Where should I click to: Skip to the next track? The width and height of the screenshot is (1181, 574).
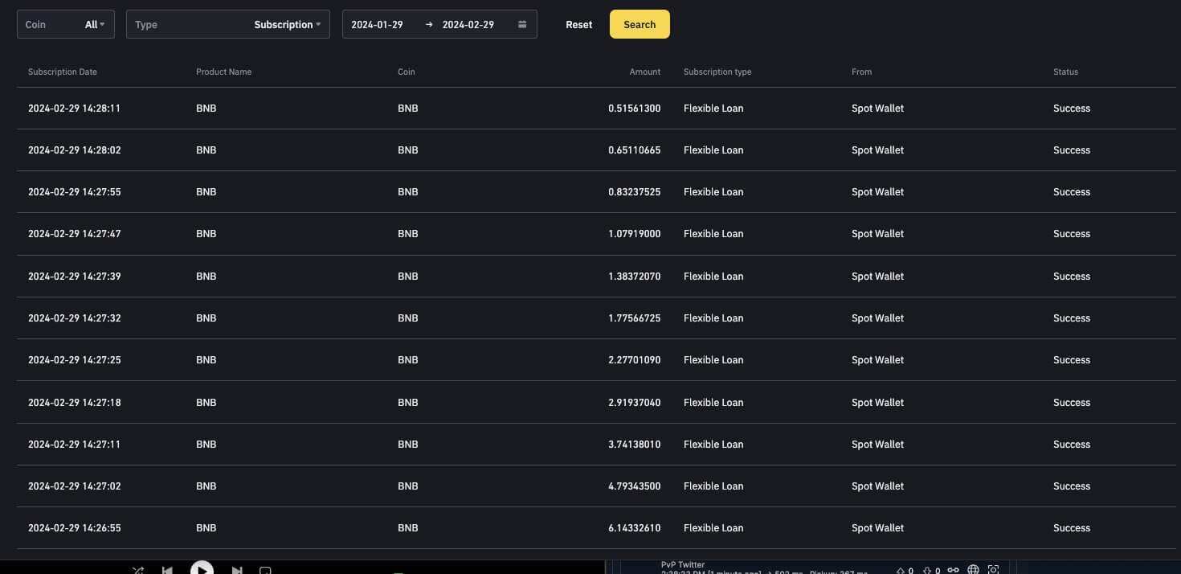[237, 570]
